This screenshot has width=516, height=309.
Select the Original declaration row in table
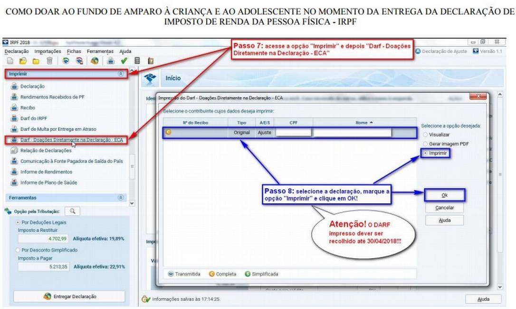(241, 133)
